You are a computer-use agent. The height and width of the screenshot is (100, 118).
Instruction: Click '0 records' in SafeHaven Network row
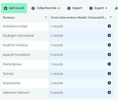point(57,93)
